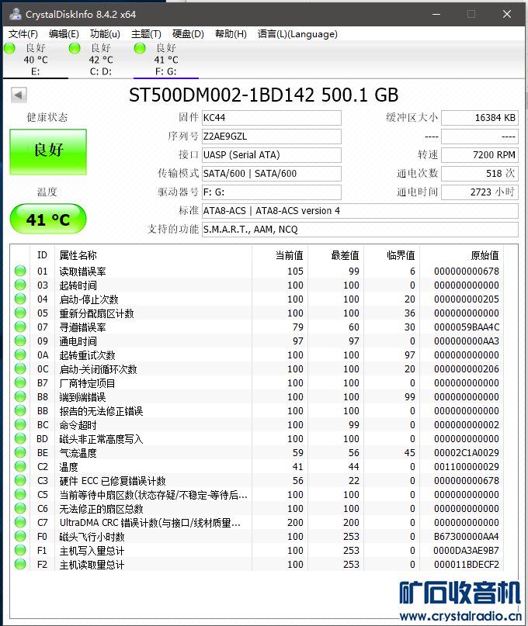Viewport: 528px width, 626px height.
Task: Click features field S.M.A.R.T., AAM, NCQ
Action: tap(360, 230)
